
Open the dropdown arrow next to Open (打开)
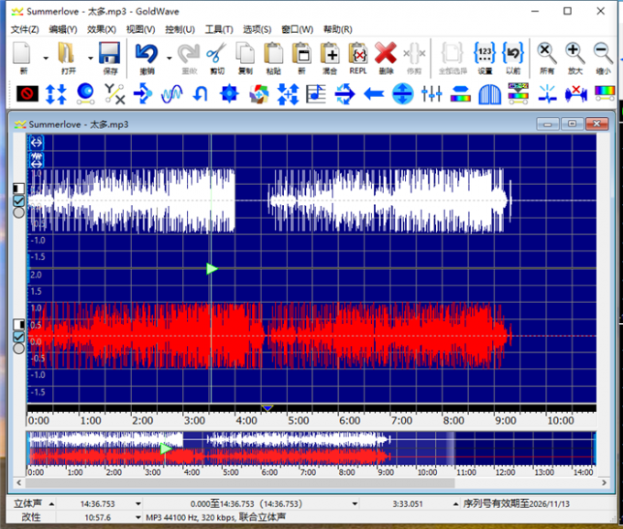[89, 57]
